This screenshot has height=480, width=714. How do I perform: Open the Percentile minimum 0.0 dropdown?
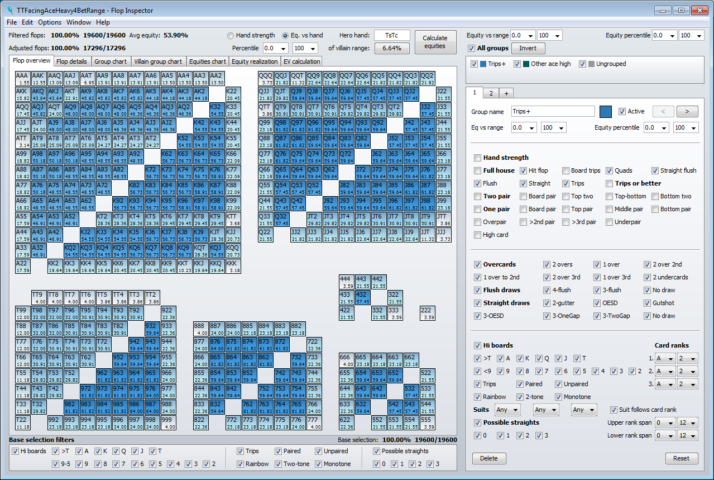click(x=275, y=48)
